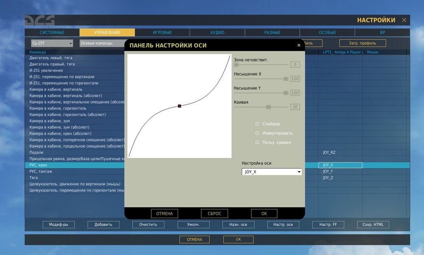The height and width of the screenshot is (255, 424).
Task: Click the Очистить button
Action: tap(148, 225)
